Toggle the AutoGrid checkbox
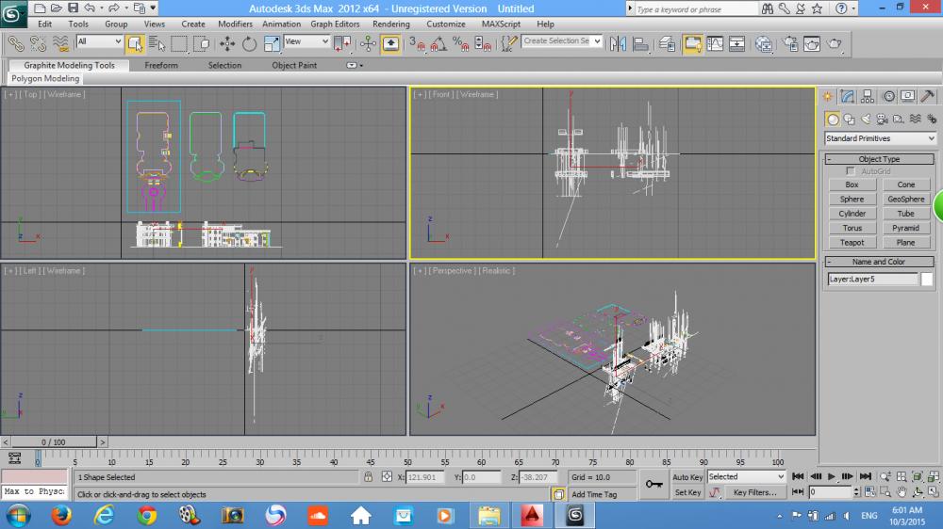 (852, 171)
